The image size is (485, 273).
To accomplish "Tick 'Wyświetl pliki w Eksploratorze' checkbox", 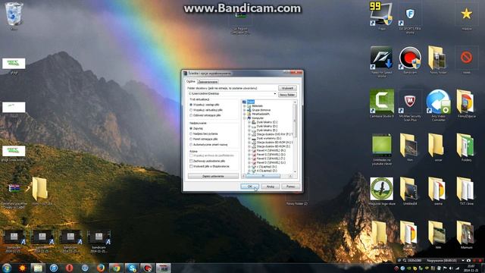I will point(191,167).
